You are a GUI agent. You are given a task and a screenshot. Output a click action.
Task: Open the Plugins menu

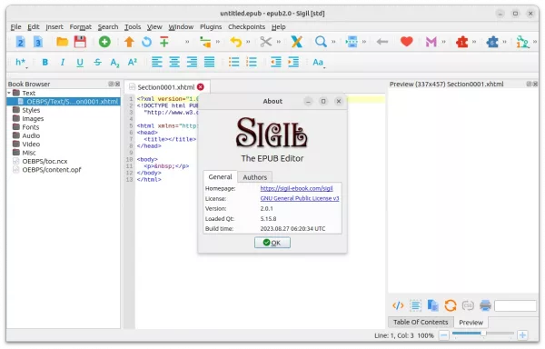pos(211,26)
